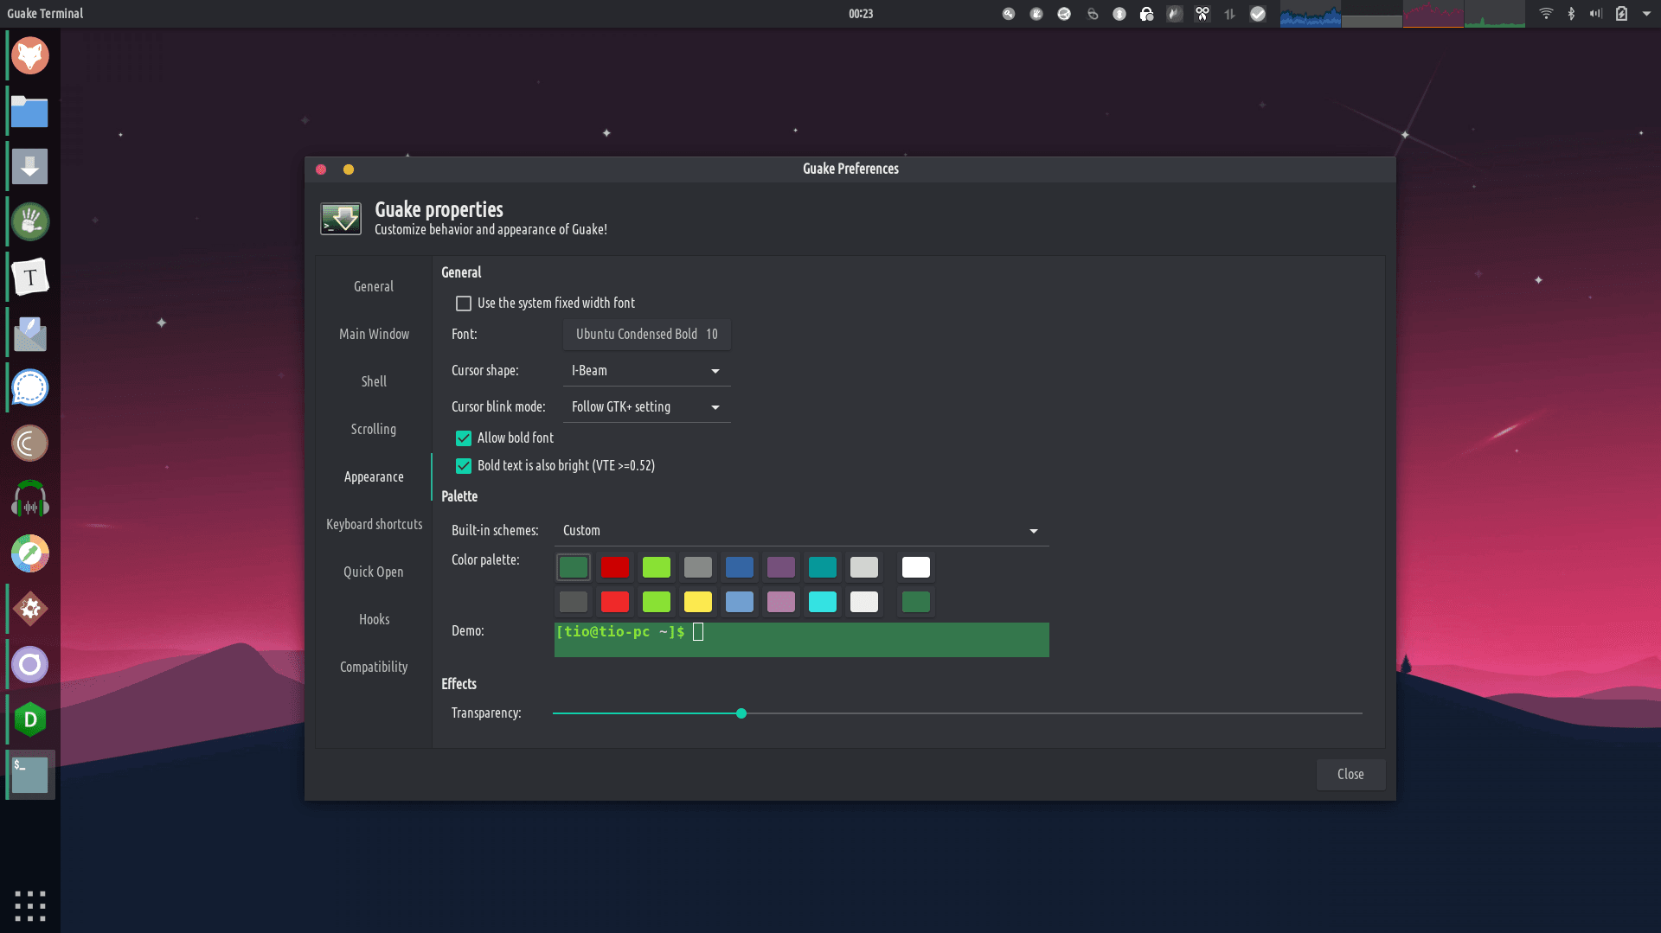The width and height of the screenshot is (1661, 933).
Task: Open the fox browser icon in the dock
Action: coord(30,56)
